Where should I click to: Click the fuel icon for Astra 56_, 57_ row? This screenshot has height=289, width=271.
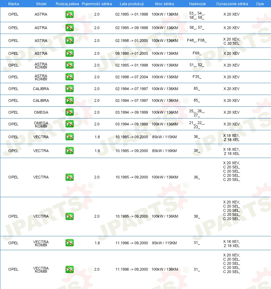tap(70, 28)
